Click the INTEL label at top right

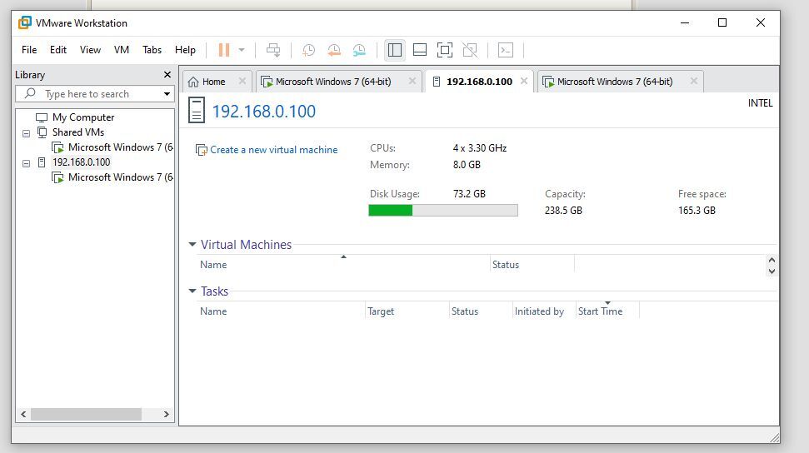(761, 103)
